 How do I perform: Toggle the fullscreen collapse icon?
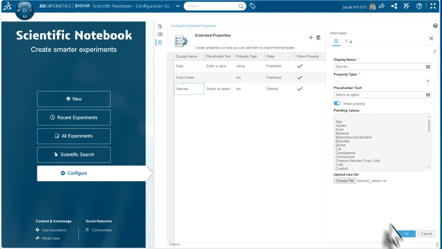(433, 6)
